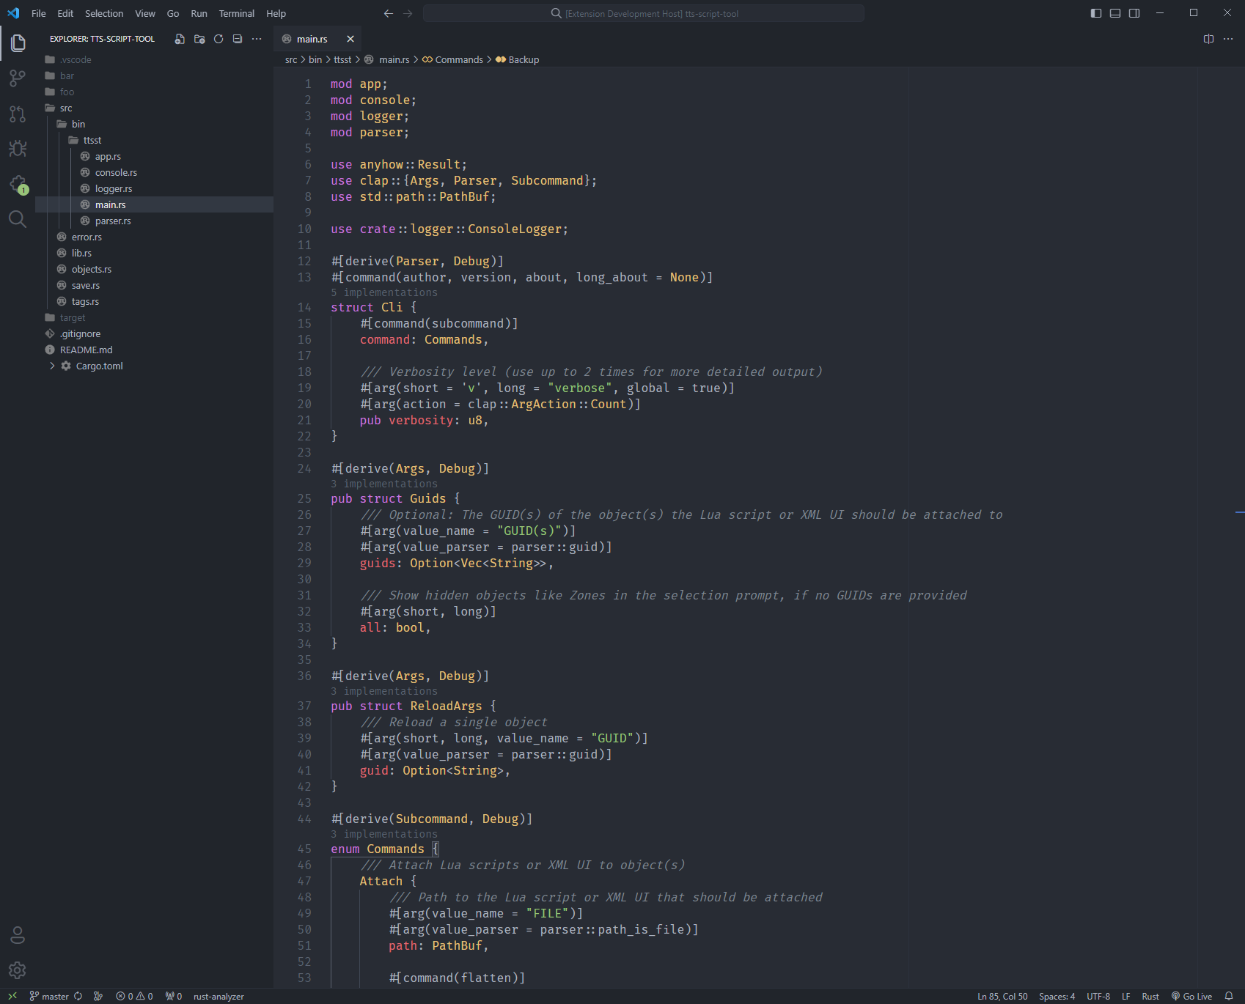Click Commands breadcrumb item
1245x1004 pixels.
click(x=452, y=59)
